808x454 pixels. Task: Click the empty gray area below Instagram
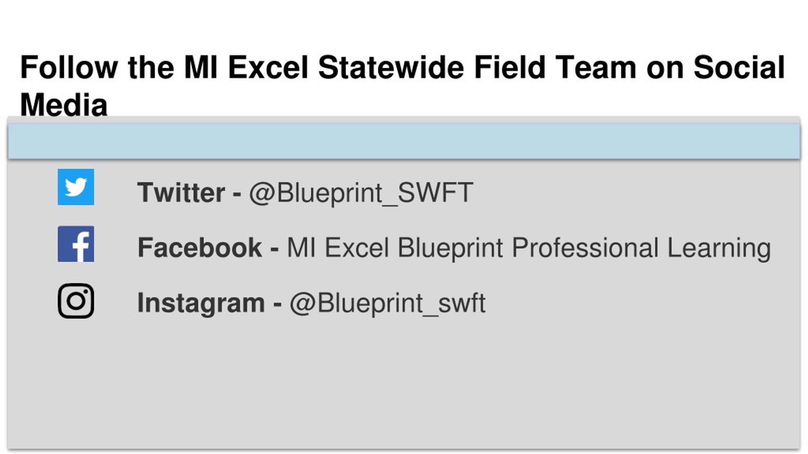(404, 385)
